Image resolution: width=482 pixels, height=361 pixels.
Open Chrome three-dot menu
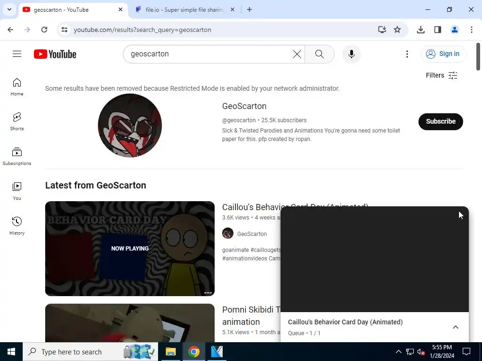(472, 30)
